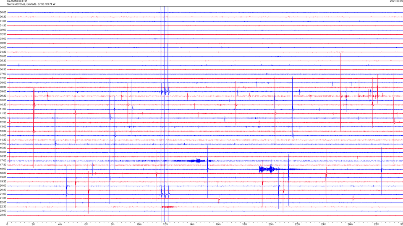The height and width of the screenshot is (226, 403).
Task: Click the 0 minute axis label
Action: pos(7,224)
